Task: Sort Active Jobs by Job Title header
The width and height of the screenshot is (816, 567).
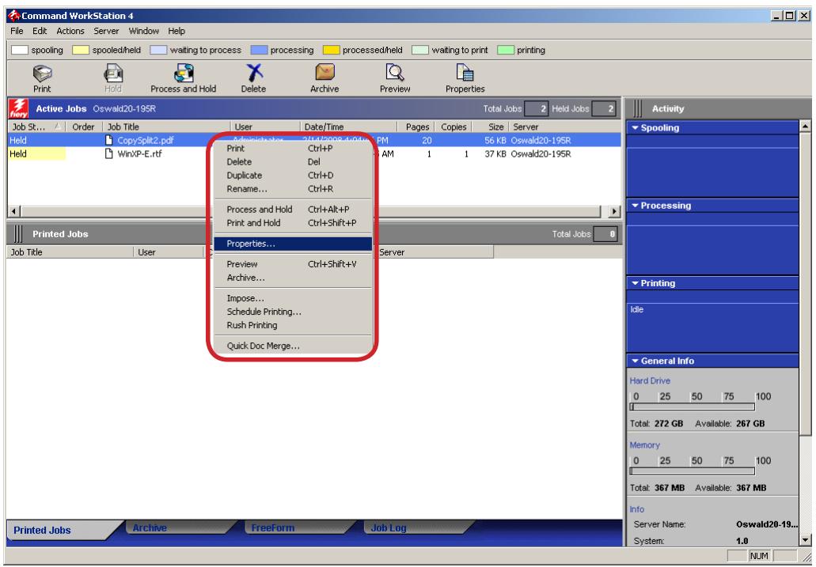Action: (x=166, y=127)
